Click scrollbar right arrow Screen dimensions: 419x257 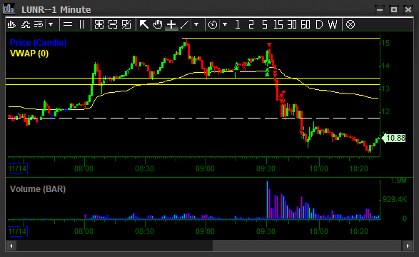click(408, 246)
